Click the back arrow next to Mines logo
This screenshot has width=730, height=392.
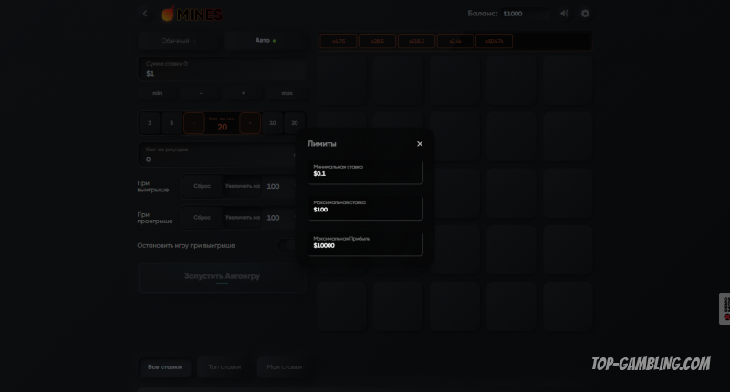145,14
